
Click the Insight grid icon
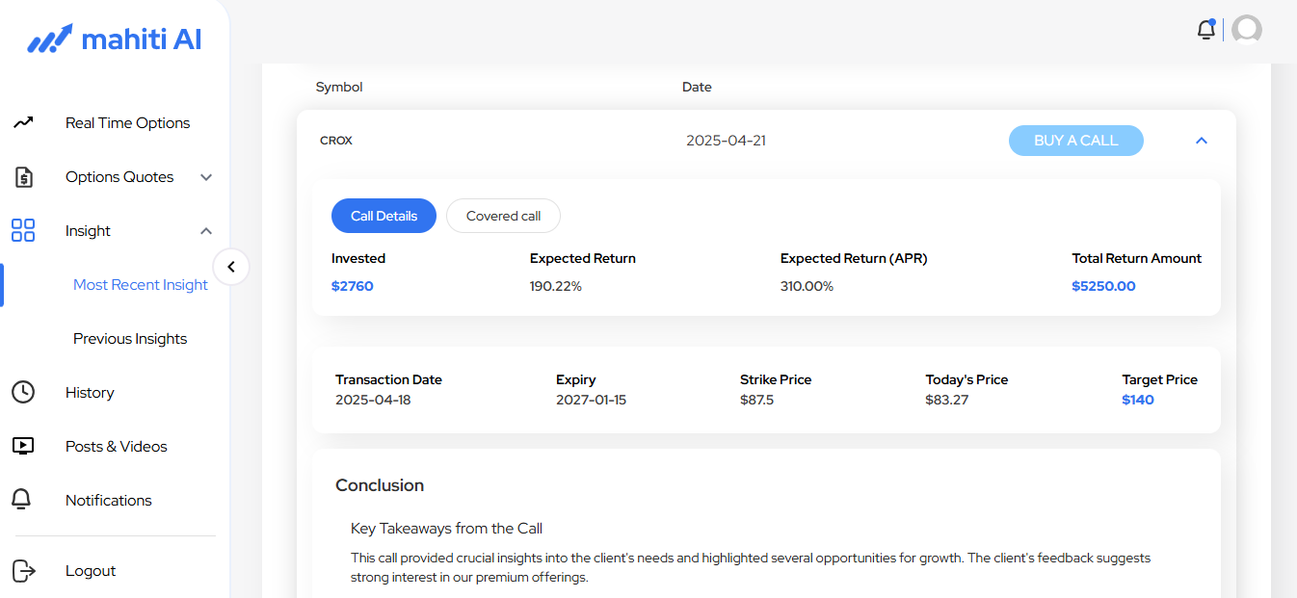[23, 231]
